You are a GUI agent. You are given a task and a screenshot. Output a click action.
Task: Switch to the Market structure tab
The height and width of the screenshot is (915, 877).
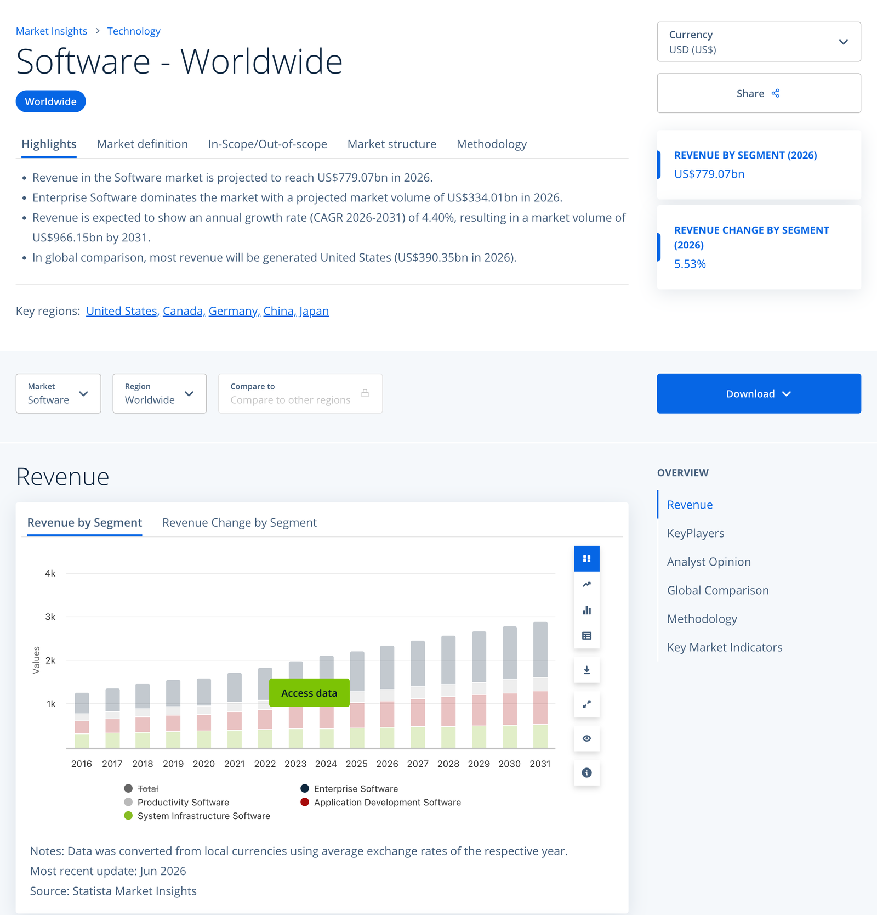click(x=392, y=144)
